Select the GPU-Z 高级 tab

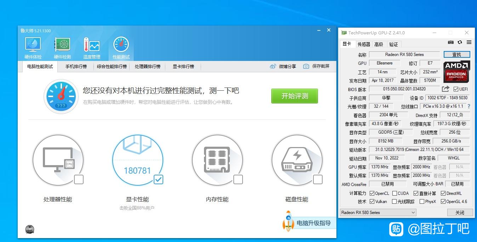[x=379, y=44]
